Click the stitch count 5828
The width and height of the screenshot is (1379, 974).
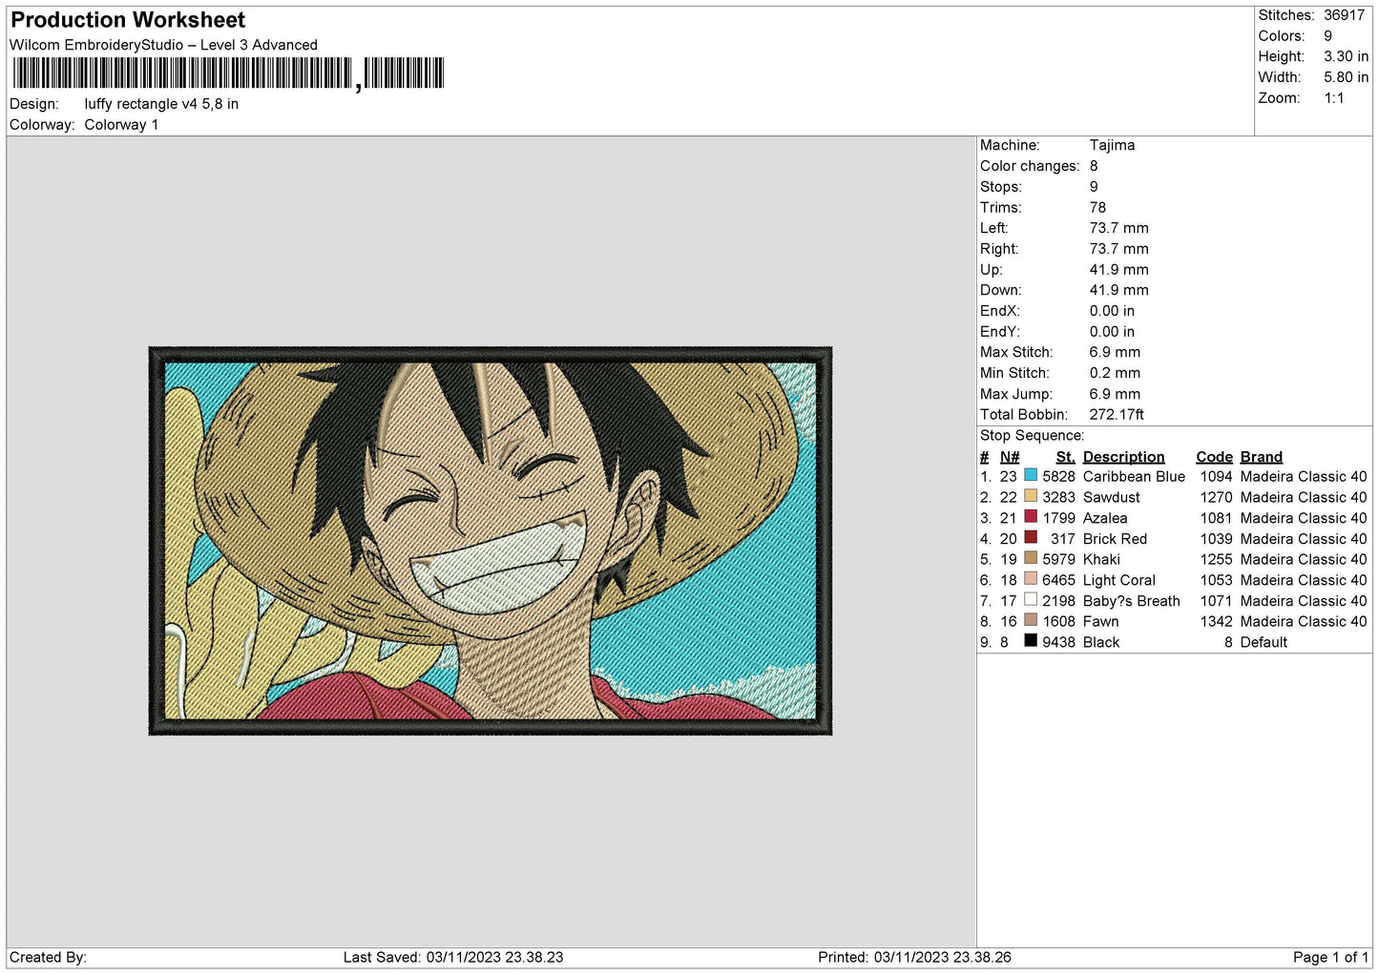coord(1058,477)
